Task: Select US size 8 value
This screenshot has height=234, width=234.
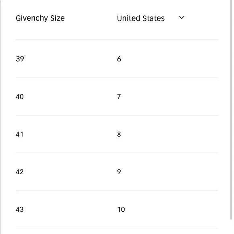Action: click(119, 134)
